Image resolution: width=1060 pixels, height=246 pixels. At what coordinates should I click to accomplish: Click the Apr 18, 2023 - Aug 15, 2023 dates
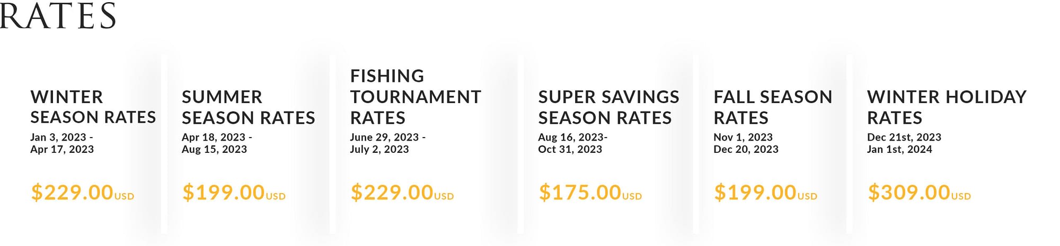point(217,143)
